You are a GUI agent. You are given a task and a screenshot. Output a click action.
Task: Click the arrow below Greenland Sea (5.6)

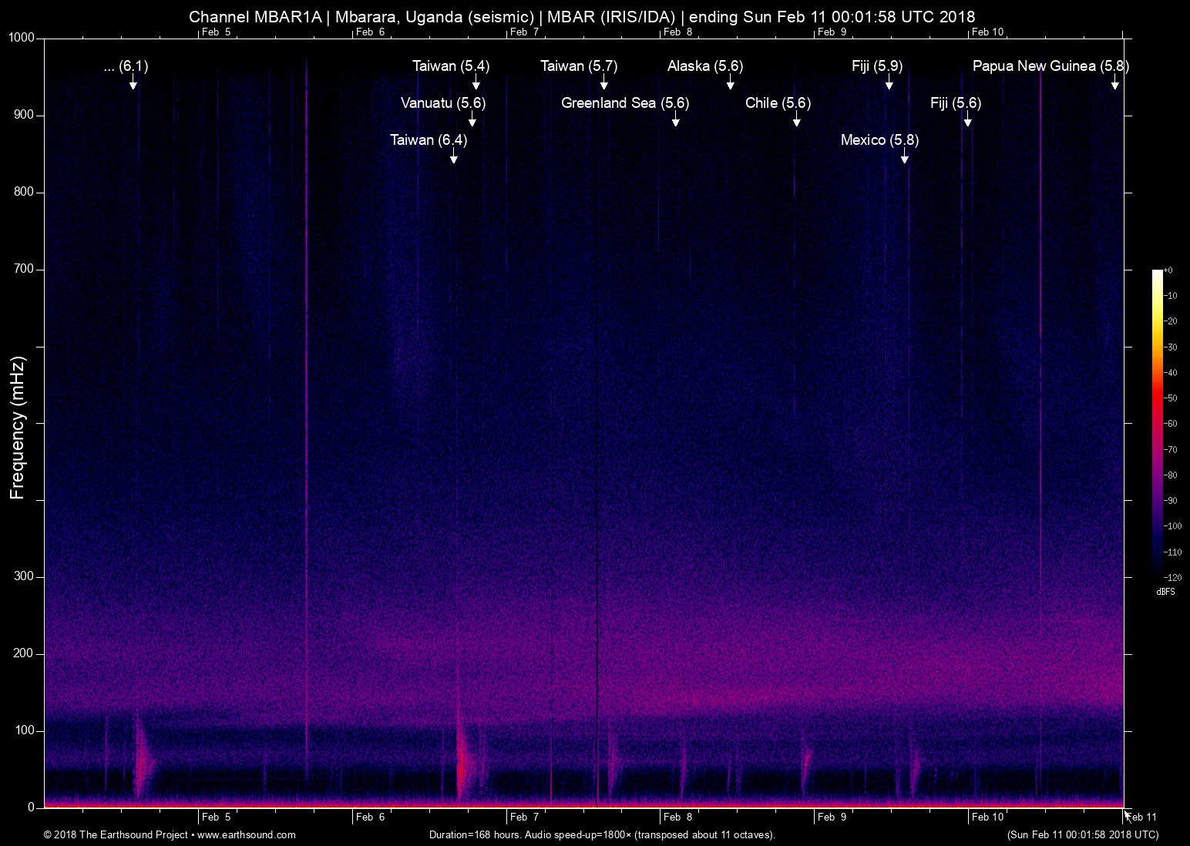(675, 120)
